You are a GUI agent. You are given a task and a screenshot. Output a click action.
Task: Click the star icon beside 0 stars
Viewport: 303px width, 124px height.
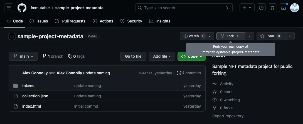click(x=215, y=92)
